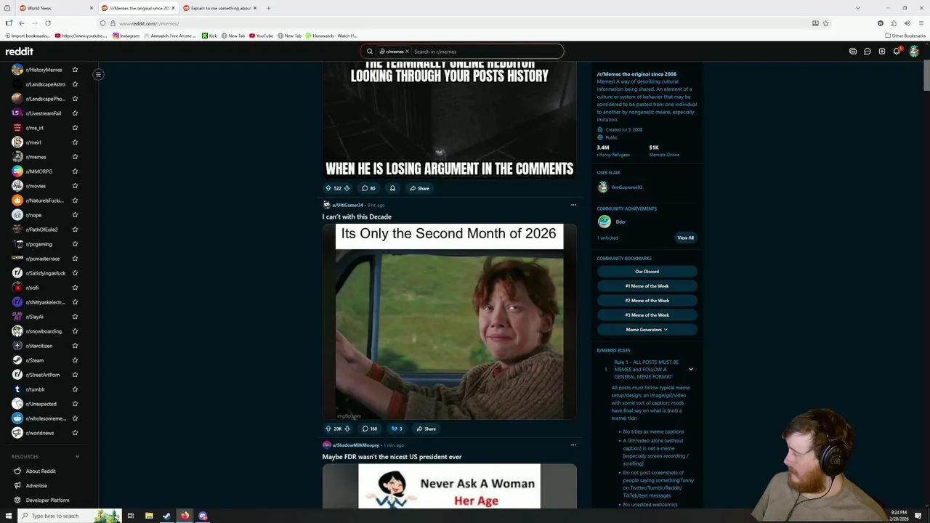Click the awards icon showing 3 on post

click(x=396, y=429)
